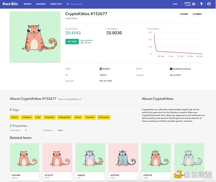The height and width of the screenshot is (182, 216).
Task: Select the kittencream tag
Action: coord(103,117)
